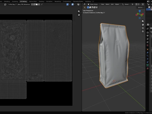Screen dimensions: 152x114
Task: Create a new image with duplicate icon
Action: pos(34,4)
